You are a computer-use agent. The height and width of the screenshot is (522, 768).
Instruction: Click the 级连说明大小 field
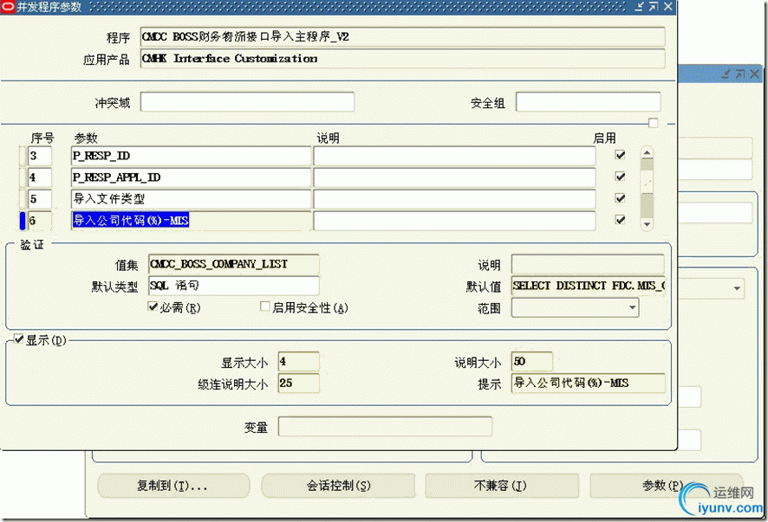(299, 383)
